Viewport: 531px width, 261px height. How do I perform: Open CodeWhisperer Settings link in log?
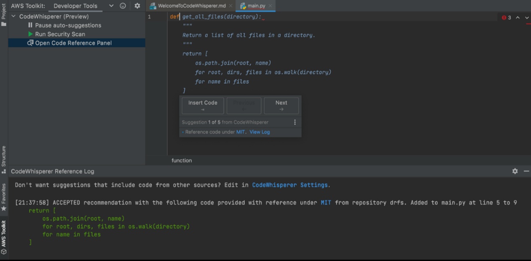pyautogui.click(x=290, y=185)
